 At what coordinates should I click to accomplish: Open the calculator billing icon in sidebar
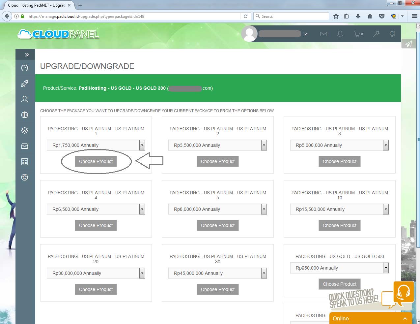click(25, 162)
